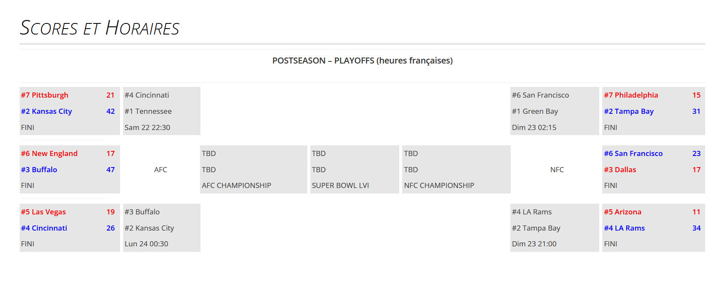Screen dimensions: 727x283
Task: Click the #7 Pittsburgh team link
Action: (x=44, y=95)
